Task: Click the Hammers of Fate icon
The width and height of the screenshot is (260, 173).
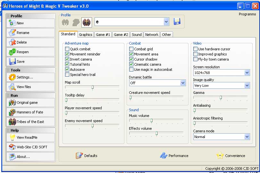Action: click(12, 112)
